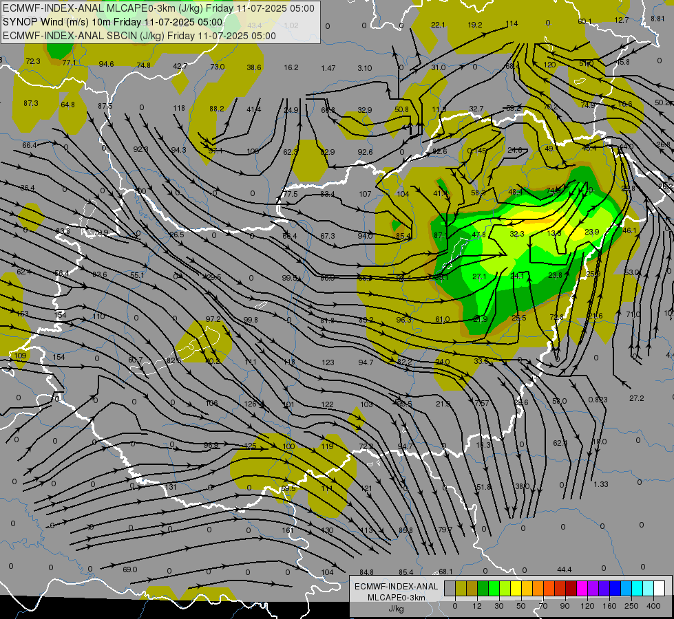Click the legend tick label 50
The width and height of the screenshot is (674, 619).
(x=521, y=606)
